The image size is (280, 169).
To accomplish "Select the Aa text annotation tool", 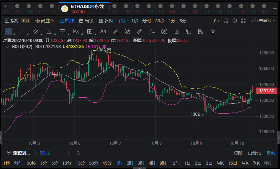I will pos(103,31).
